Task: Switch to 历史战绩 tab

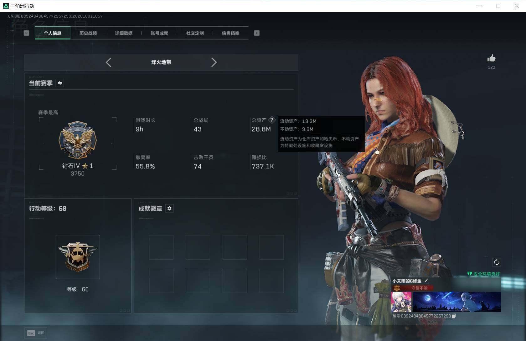Action: (88, 33)
